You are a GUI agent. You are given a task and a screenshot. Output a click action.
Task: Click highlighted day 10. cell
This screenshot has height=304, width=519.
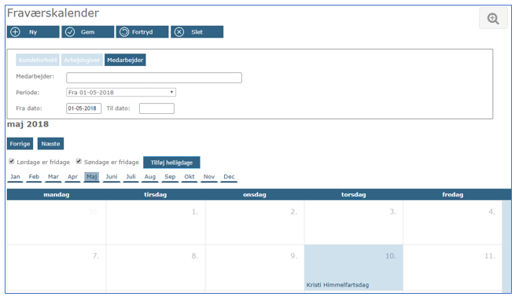pos(354,268)
